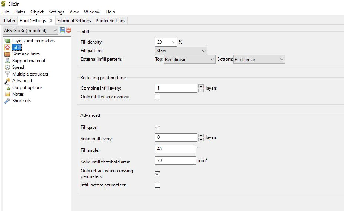Increase Solid infill every layers value
Viewport: 344px width, 211px height.
(201, 135)
